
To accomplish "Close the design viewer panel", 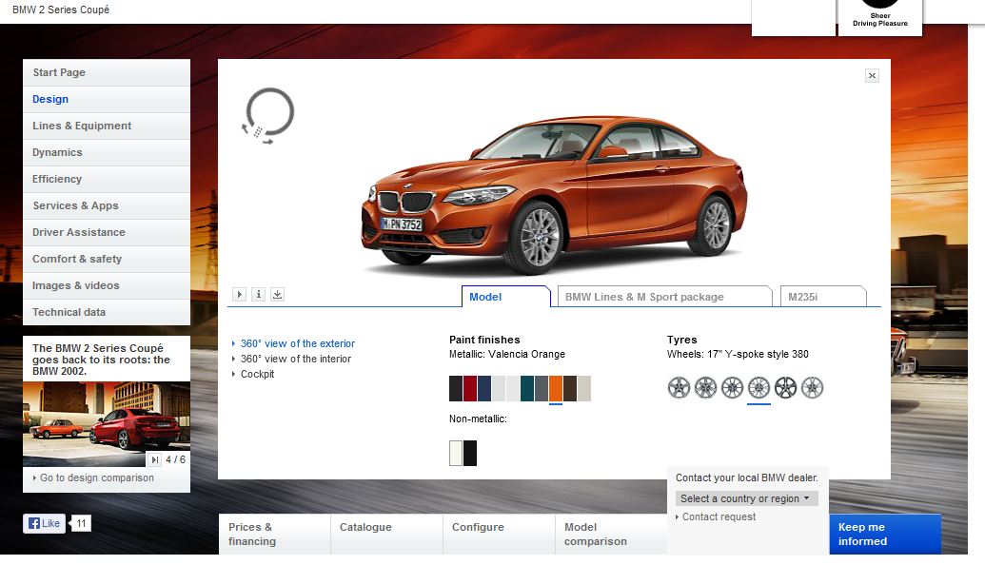I will 872,76.
